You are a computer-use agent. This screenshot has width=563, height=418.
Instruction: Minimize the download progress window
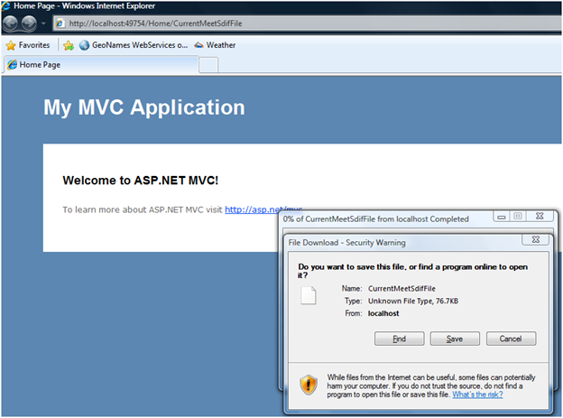500,218
